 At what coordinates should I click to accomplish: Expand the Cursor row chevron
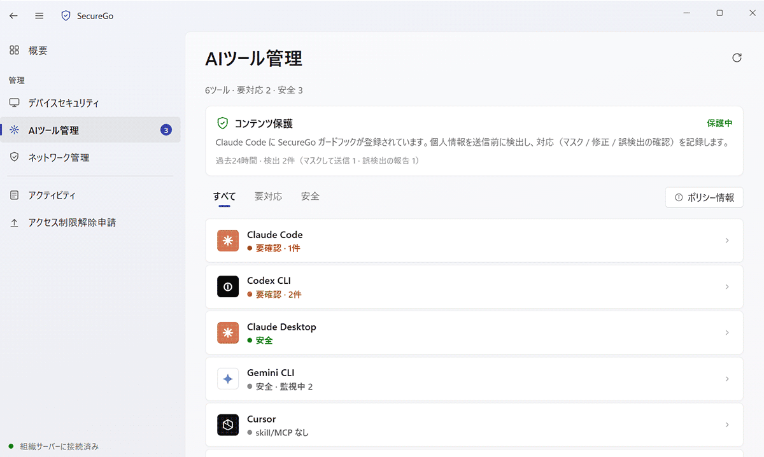coord(727,425)
